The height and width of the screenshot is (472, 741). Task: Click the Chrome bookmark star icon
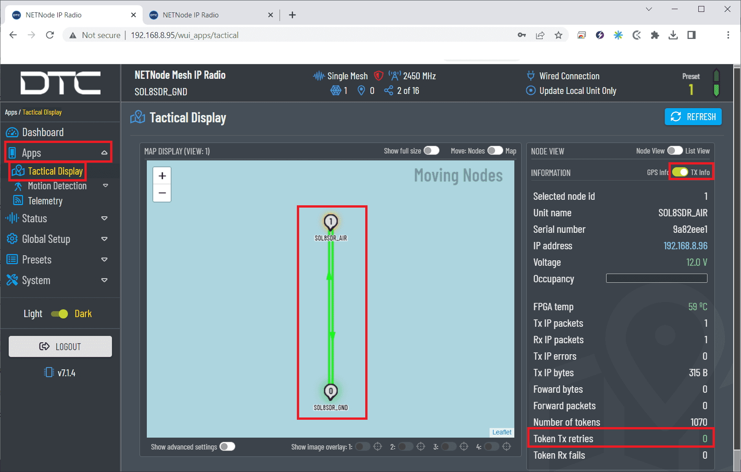tap(558, 35)
